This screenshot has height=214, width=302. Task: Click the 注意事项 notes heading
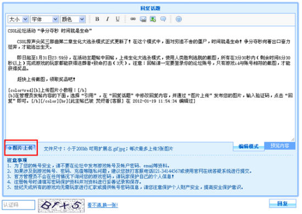click(17, 160)
